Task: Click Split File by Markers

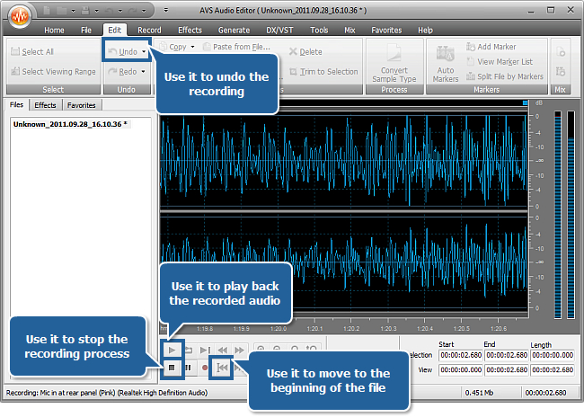Action: [505, 76]
